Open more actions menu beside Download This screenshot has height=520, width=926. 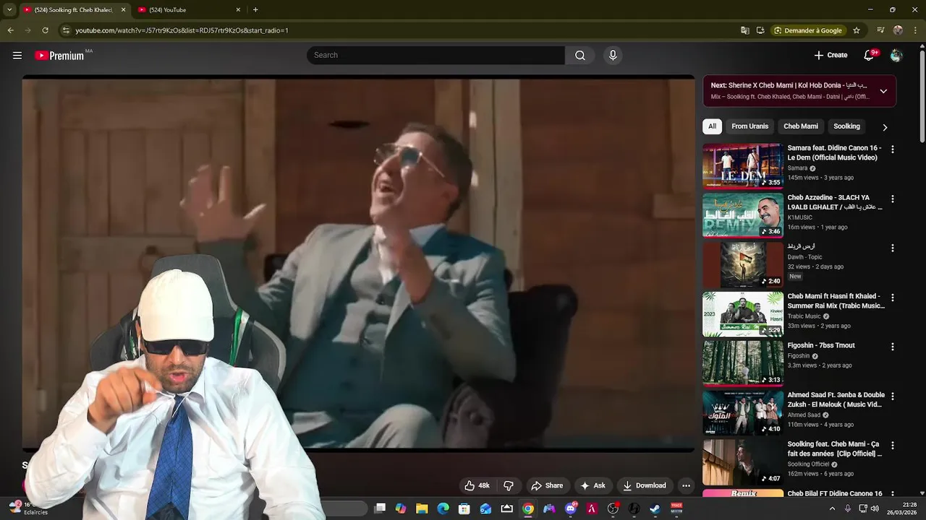pos(686,485)
